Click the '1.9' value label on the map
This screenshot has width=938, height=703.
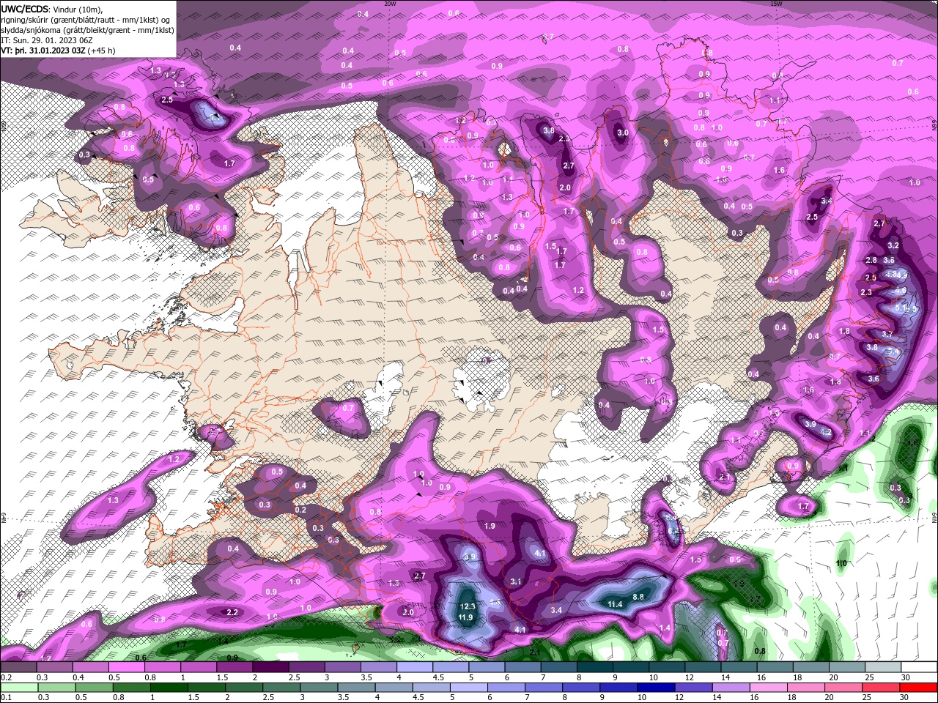click(x=490, y=526)
